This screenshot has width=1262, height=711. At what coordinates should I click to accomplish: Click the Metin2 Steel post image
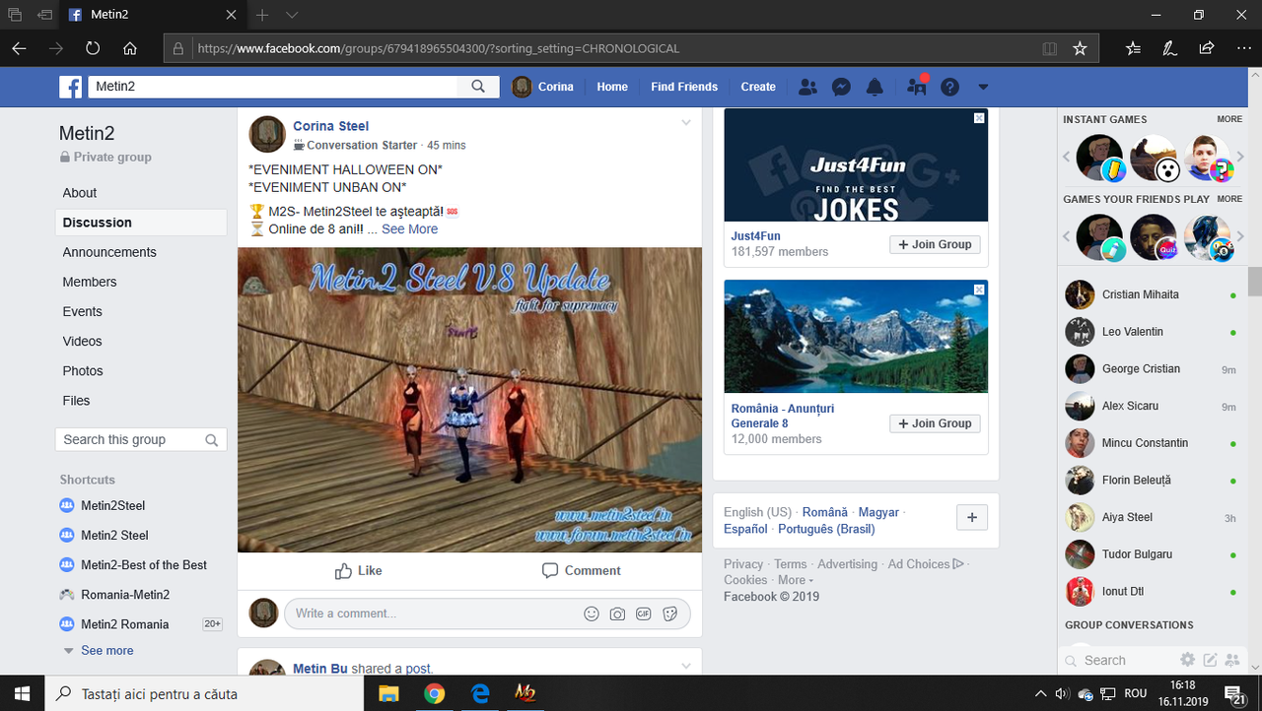coord(469,400)
